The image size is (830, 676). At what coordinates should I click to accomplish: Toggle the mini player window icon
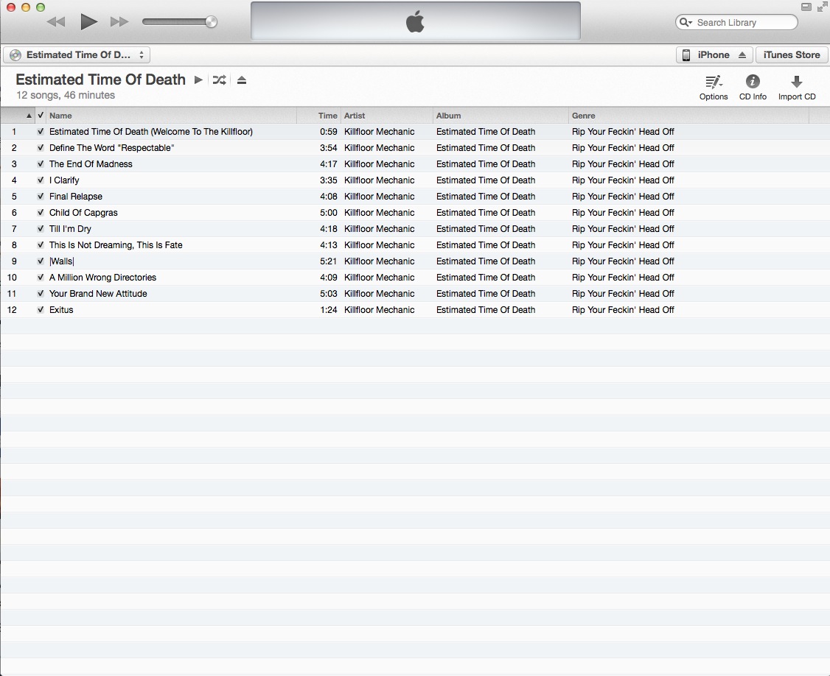point(806,7)
